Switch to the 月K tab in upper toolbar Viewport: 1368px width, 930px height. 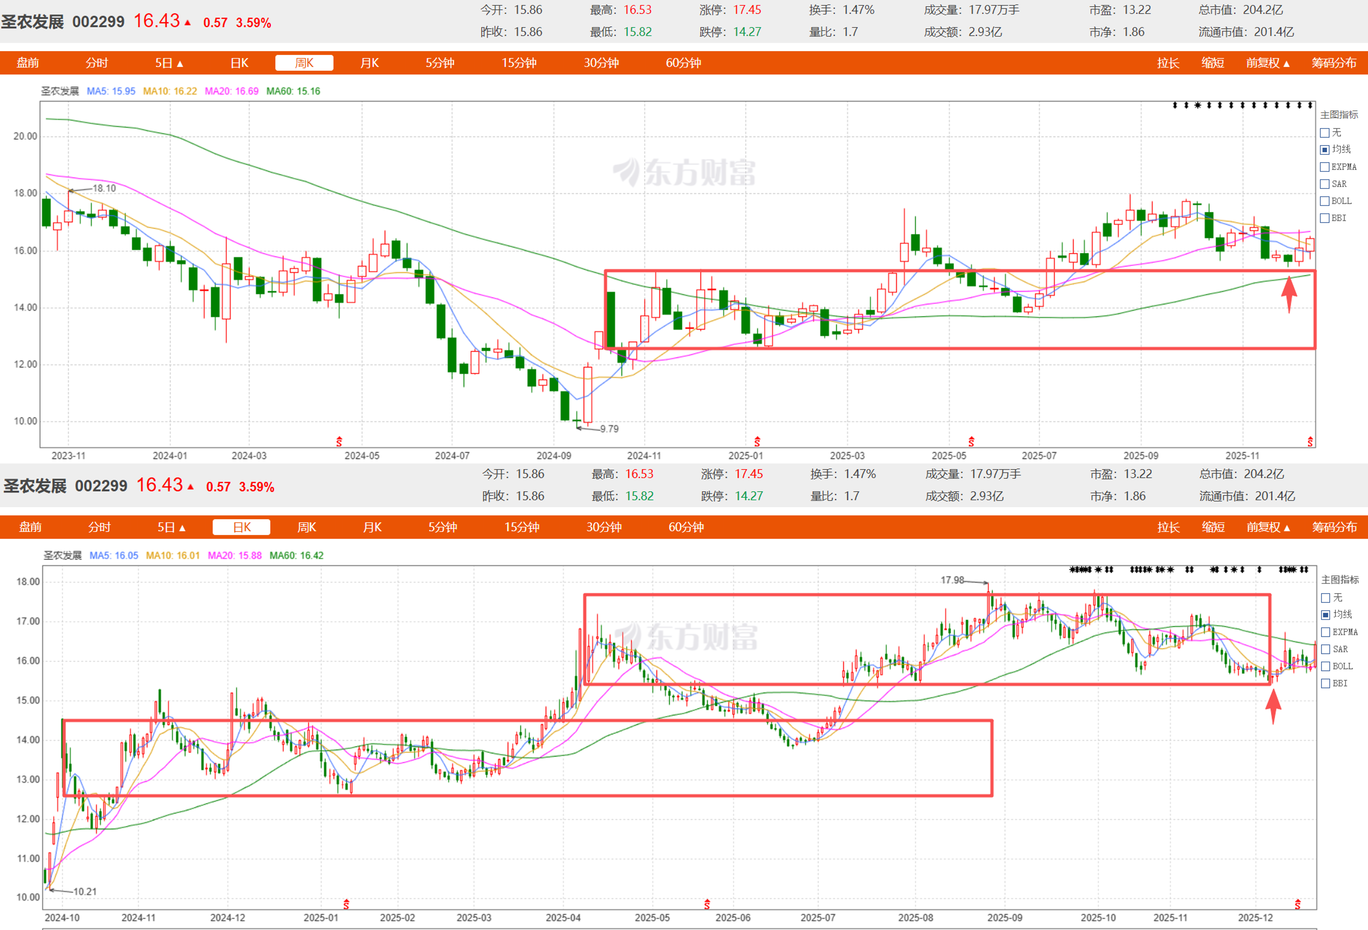[369, 63]
